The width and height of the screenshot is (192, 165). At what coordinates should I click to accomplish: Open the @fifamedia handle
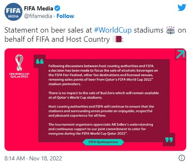pos(38,16)
